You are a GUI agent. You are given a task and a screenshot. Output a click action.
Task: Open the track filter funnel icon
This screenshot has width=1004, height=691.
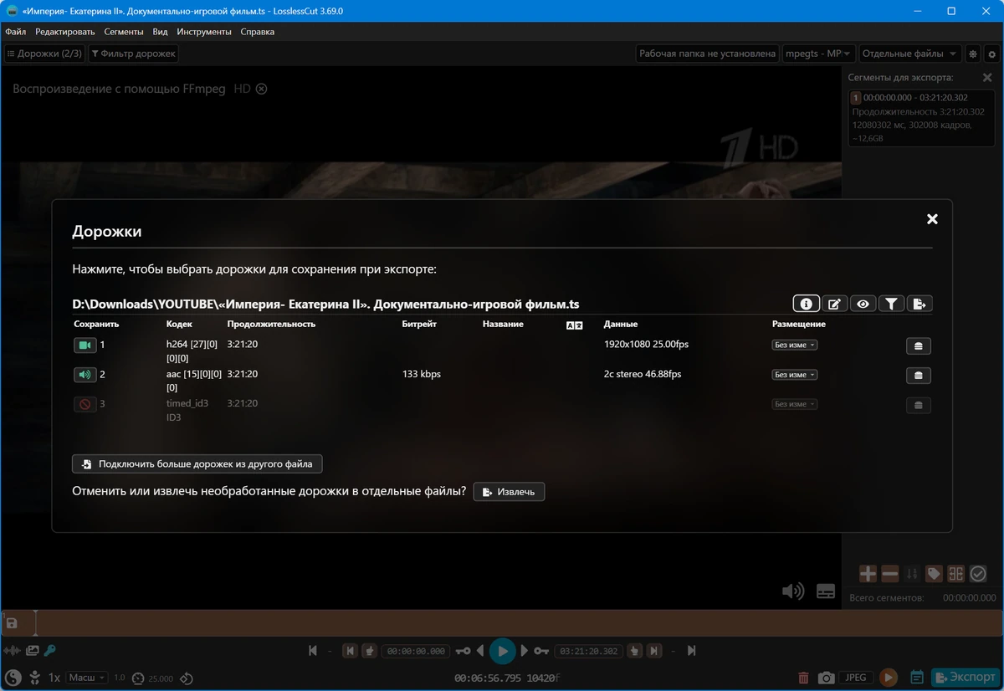pyautogui.click(x=891, y=304)
